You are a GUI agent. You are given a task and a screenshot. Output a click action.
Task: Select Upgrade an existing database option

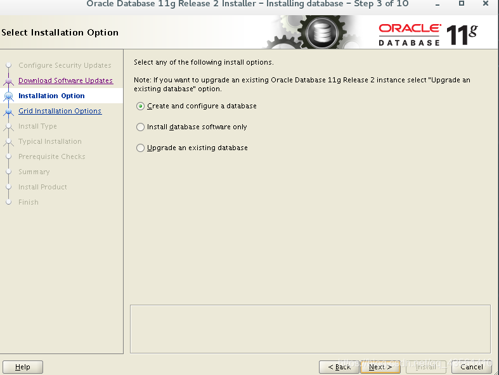click(x=192, y=148)
